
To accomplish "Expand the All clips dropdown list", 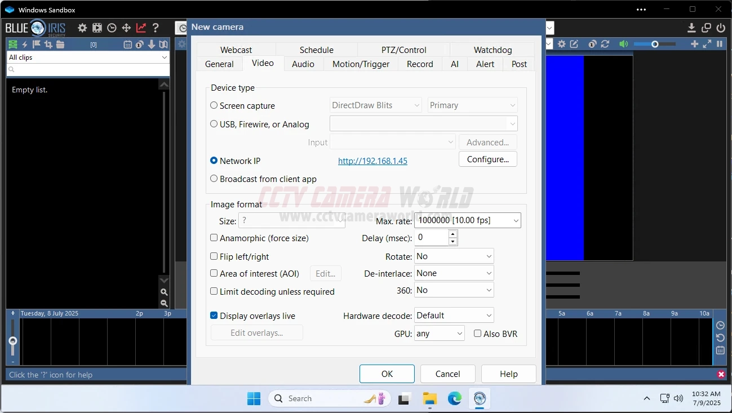I will click(x=163, y=57).
